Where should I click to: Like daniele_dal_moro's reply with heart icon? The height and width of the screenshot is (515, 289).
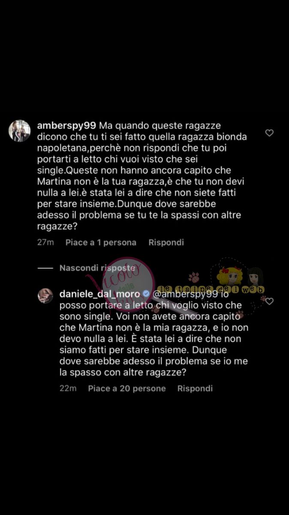[x=269, y=301]
